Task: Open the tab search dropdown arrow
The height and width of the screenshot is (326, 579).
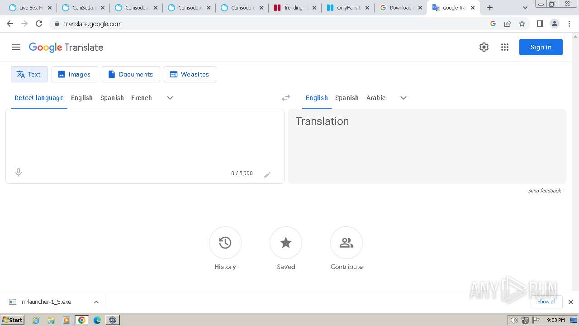Action: coord(525,8)
